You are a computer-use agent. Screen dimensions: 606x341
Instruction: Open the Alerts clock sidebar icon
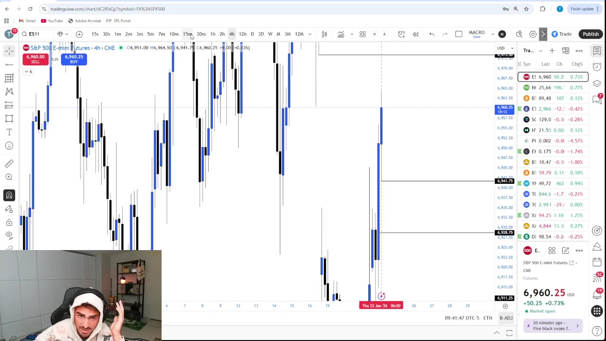coord(597,67)
